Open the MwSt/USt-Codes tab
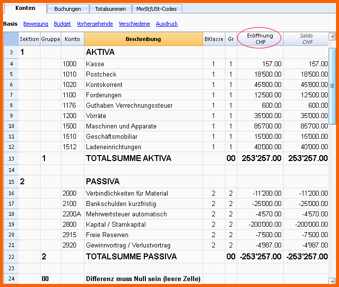Viewport: 339px width, 287px height. coord(157,9)
